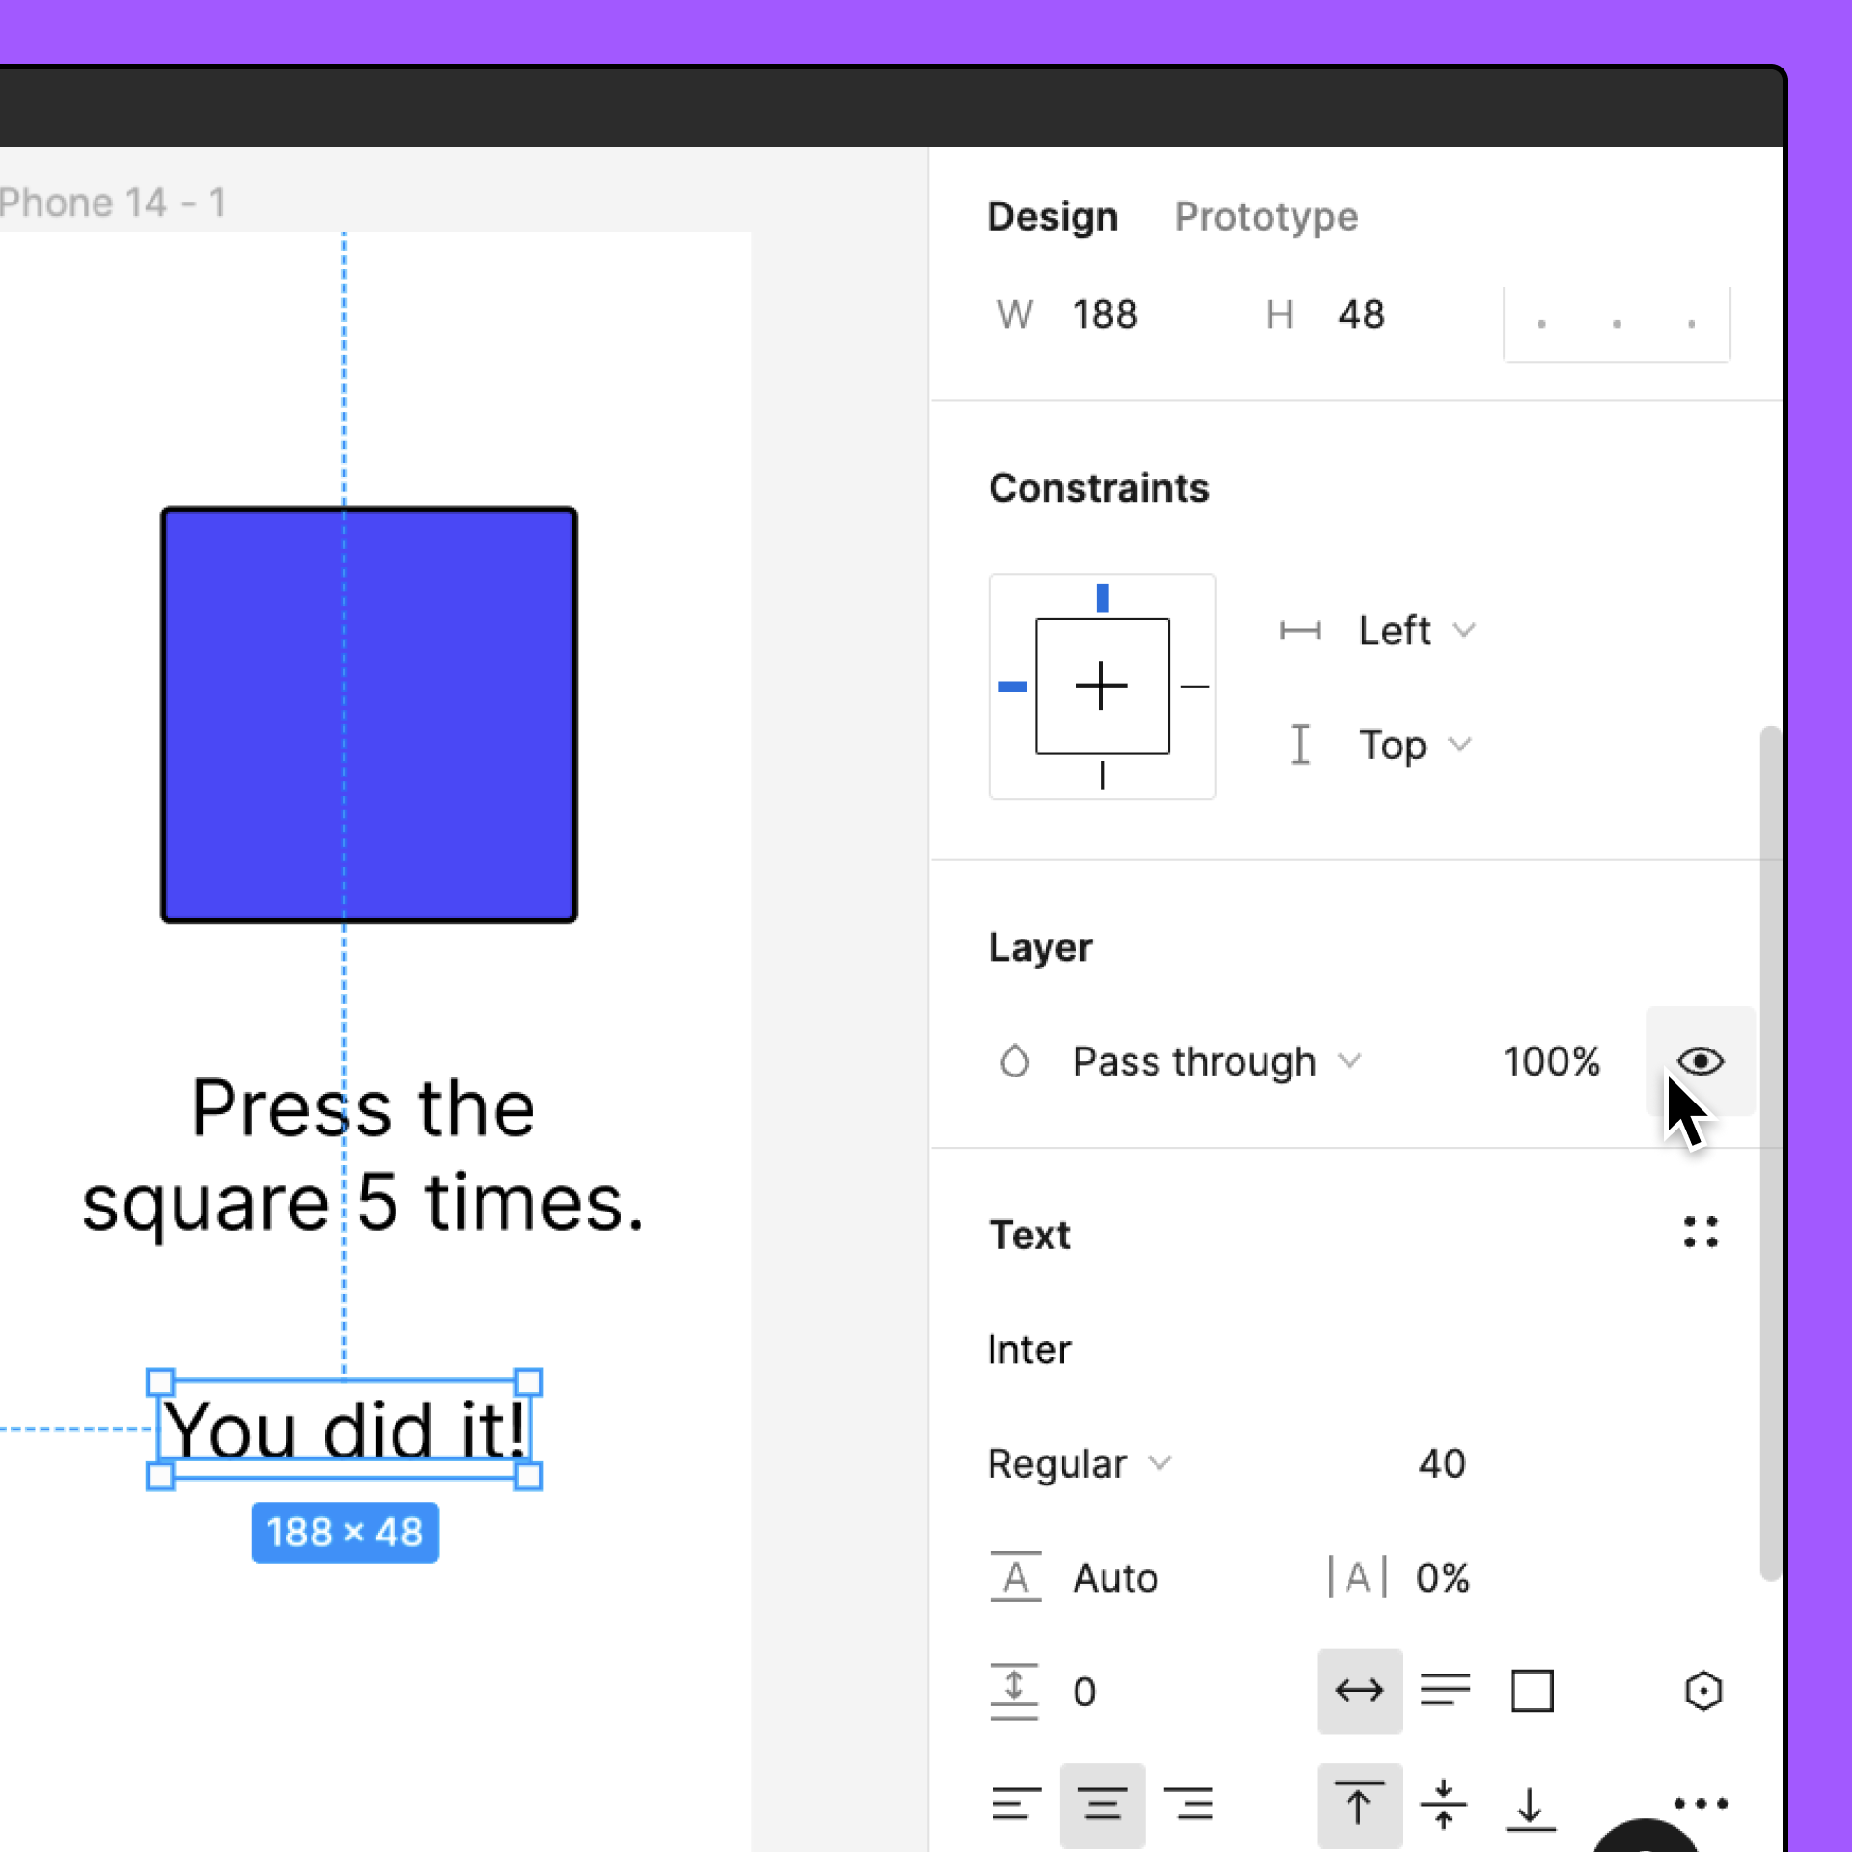Click the 100% layer opacity field
The image size is (1852, 1852).
pos(1550,1061)
